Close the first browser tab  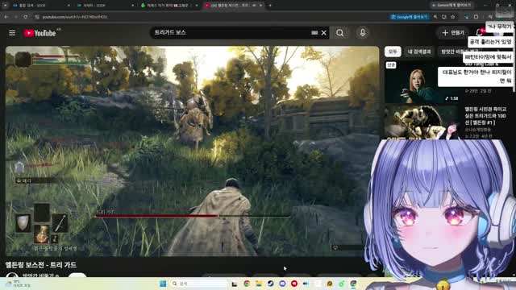pyautogui.click(x=69, y=6)
